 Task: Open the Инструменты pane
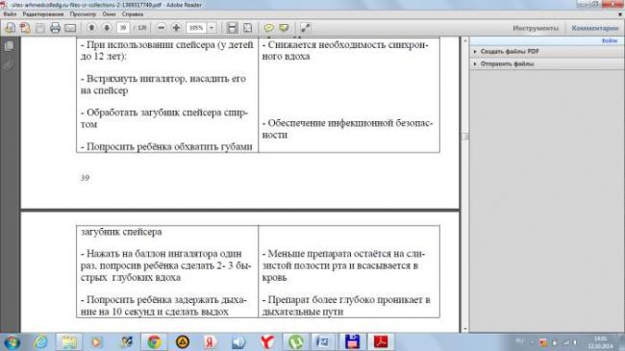coord(536,28)
